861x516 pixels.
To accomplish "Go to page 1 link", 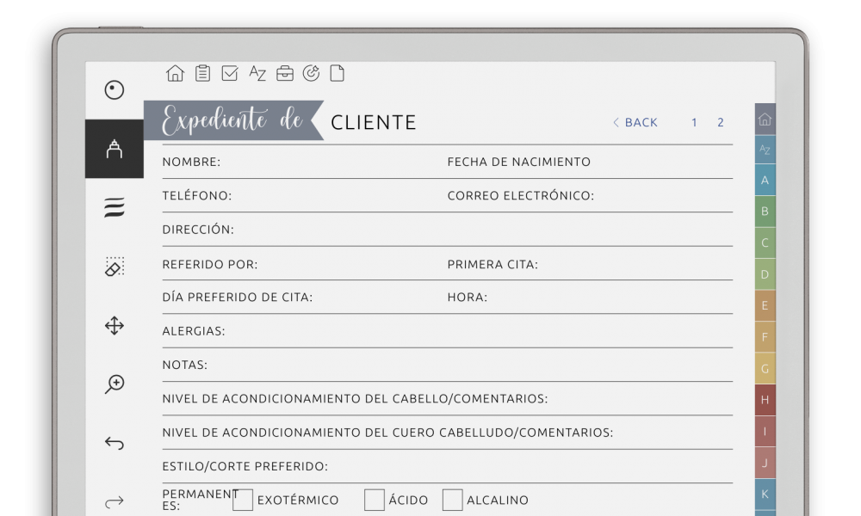I will coord(694,122).
